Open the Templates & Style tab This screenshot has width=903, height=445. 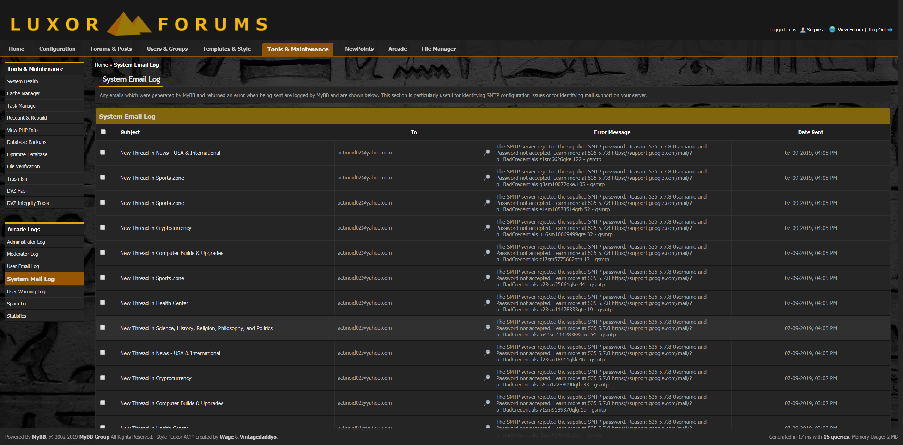[226, 49]
